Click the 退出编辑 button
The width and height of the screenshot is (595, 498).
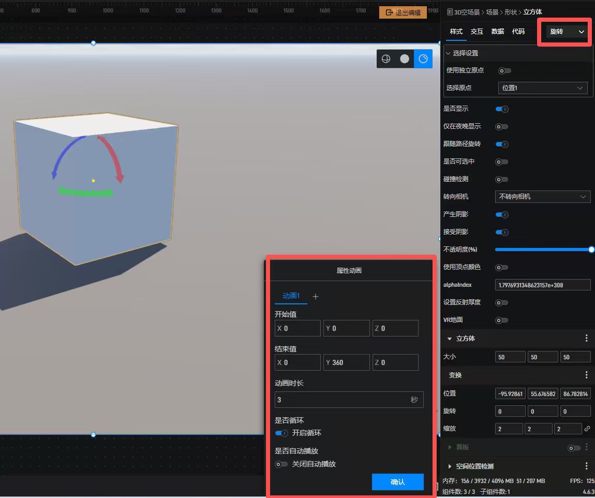click(403, 12)
